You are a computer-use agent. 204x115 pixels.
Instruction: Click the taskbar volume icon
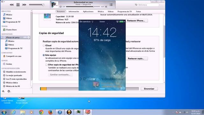(x=187, y=112)
